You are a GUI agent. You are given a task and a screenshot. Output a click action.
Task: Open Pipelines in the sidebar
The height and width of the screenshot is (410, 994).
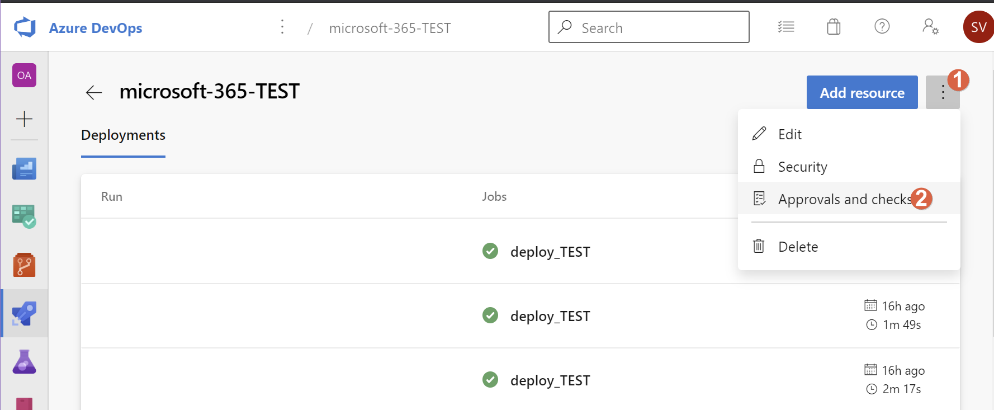24,314
